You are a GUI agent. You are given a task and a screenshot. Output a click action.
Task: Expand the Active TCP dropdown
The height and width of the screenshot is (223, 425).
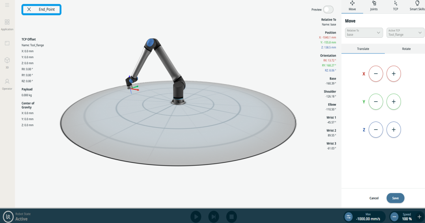click(x=405, y=33)
